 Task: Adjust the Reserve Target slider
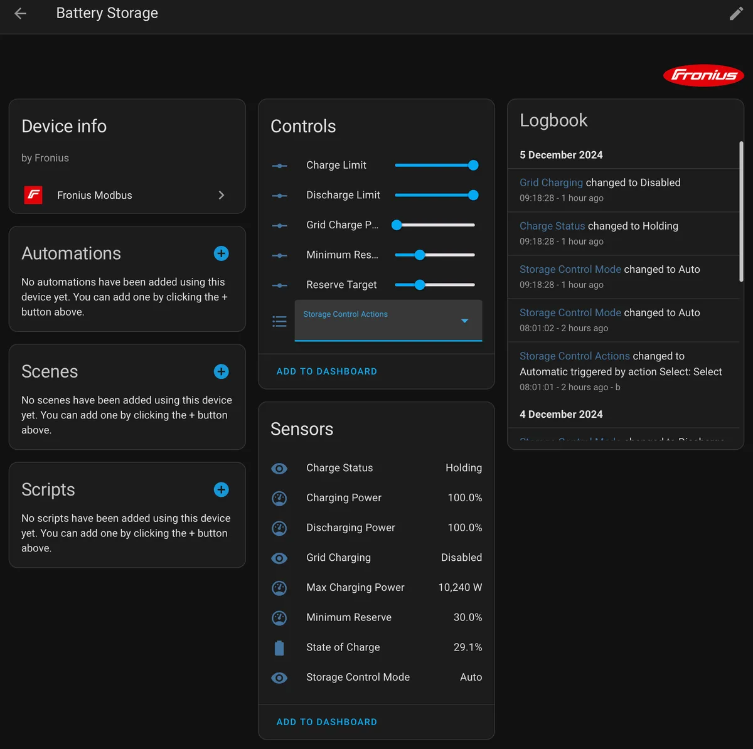click(435, 285)
